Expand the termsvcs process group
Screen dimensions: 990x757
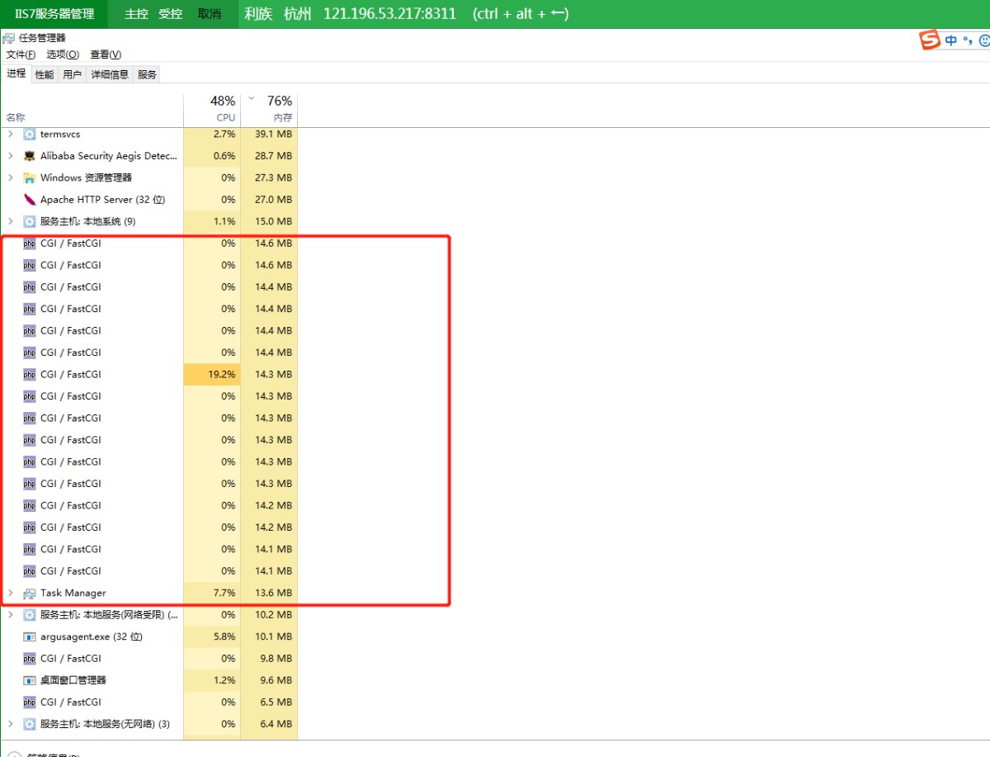pyautogui.click(x=11, y=134)
